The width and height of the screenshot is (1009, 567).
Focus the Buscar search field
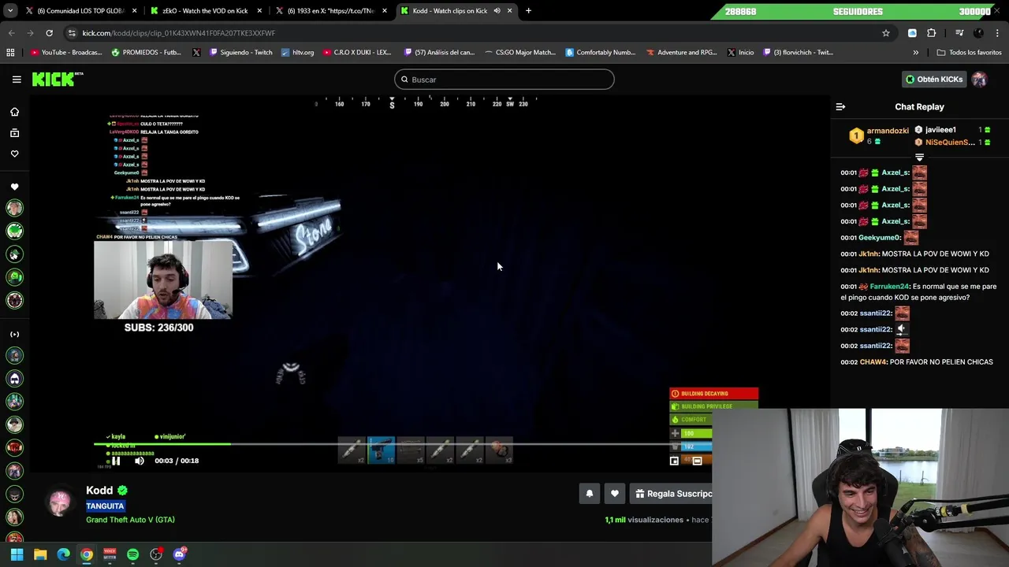pyautogui.click(x=504, y=80)
